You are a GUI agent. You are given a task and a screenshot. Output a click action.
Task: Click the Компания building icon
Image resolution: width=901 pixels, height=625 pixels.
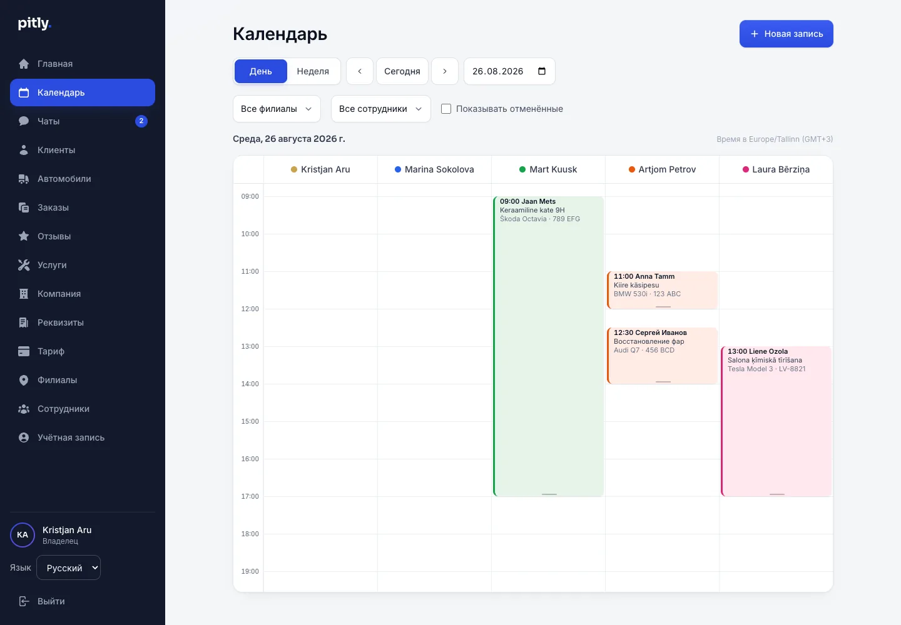[24, 294]
